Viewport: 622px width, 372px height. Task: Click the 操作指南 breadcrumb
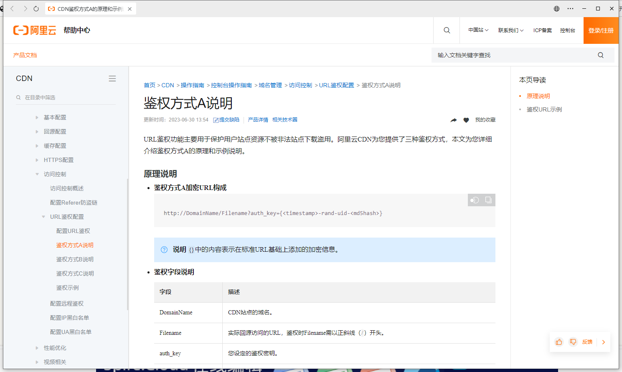(x=192, y=85)
